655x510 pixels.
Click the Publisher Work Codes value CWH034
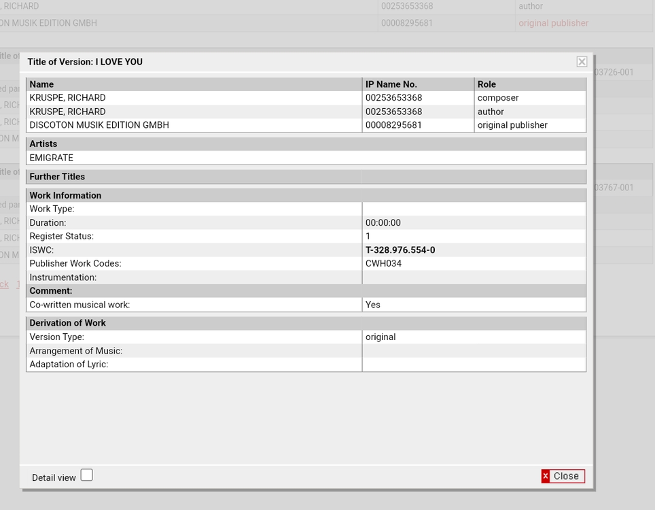tap(383, 264)
